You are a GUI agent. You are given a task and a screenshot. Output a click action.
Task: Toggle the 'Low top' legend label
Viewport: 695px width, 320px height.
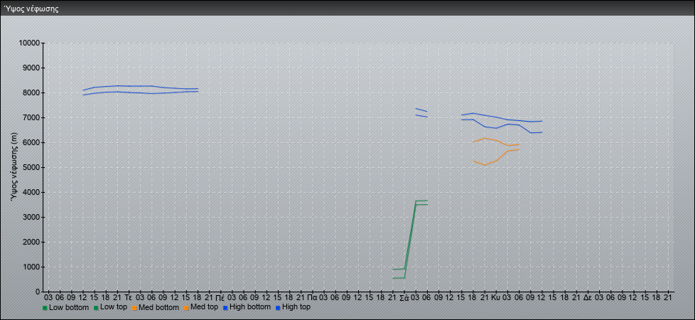[114, 307]
